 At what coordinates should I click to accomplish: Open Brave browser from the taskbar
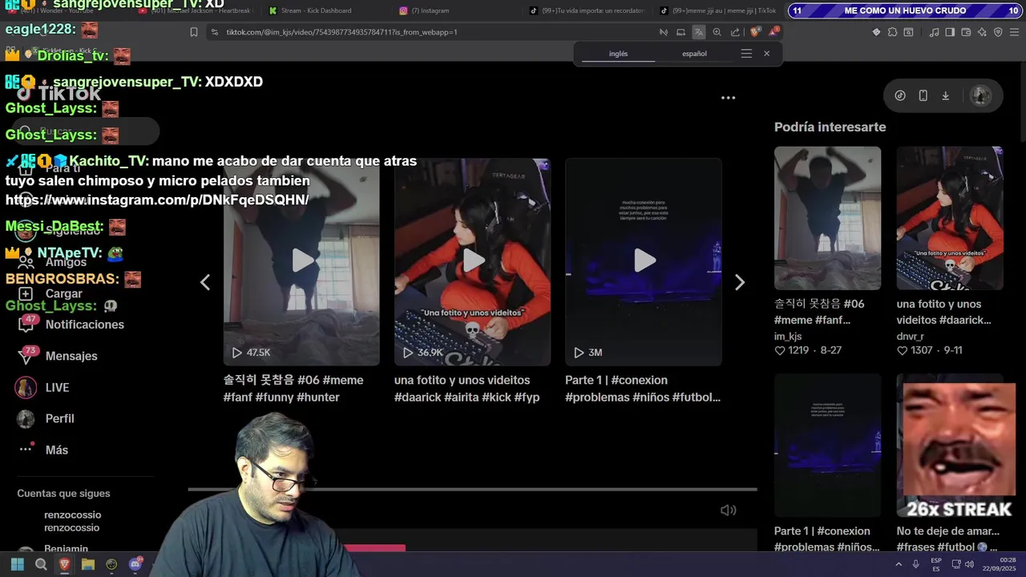(64, 564)
